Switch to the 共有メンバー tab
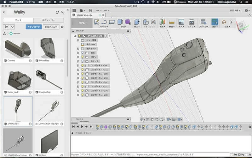Image resolution: width=252 pixels, height=158 pixels. point(49,20)
